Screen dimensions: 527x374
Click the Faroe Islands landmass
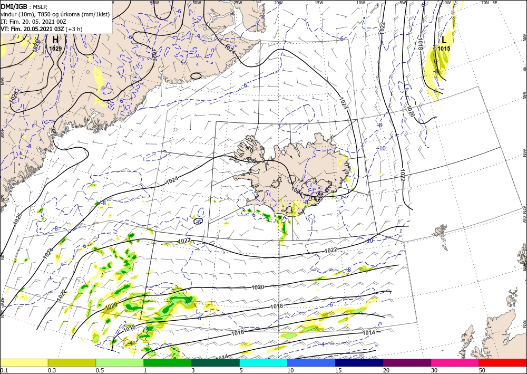click(x=440, y=232)
